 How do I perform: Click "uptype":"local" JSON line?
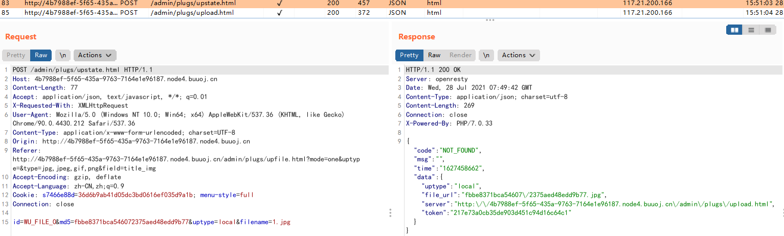[x=452, y=186]
